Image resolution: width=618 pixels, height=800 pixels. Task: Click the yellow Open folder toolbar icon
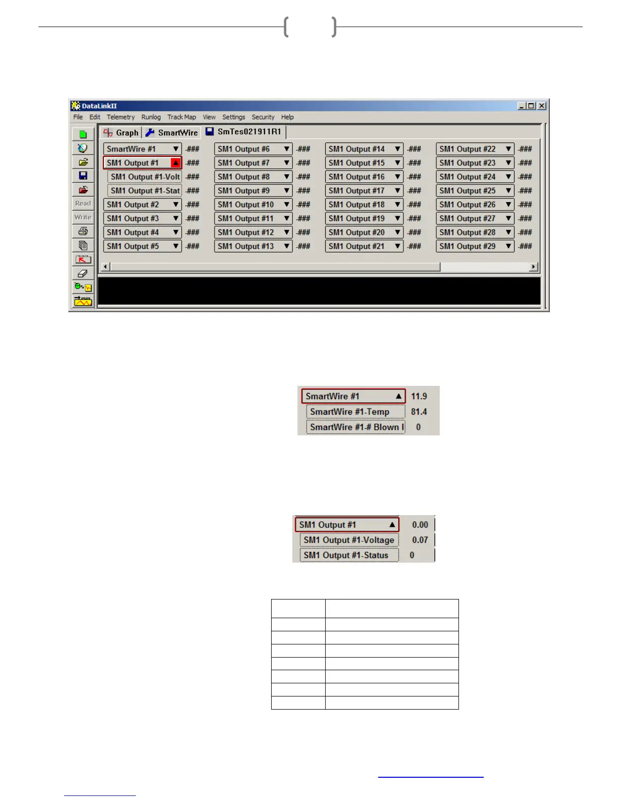pyautogui.click(x=83, y=162)
